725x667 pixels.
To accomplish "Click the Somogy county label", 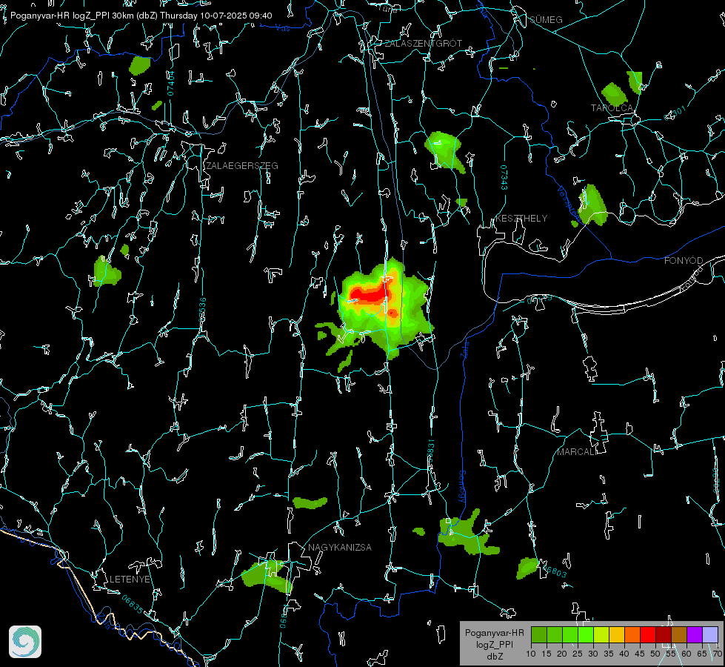I will [x=462, y=486].
